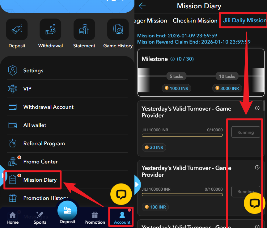Open Game History icon
267x228 pixels.
(x=118, y=30)
